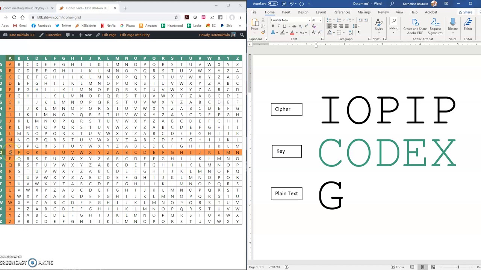This screenshot has height=270, width=481.
Task: Expand the Editing dropdown
Action: [x=393, y=25]
